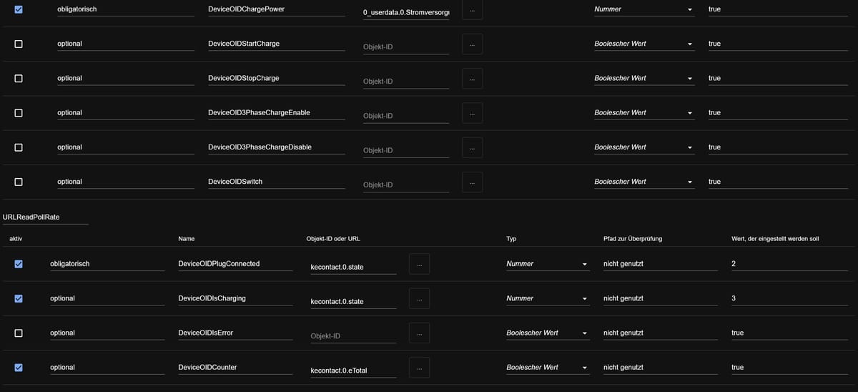This screenshot has width=858, height=392.
Task: Open Nummer type dropdown for DeviceOIDIsCharging
Action: 547,298
